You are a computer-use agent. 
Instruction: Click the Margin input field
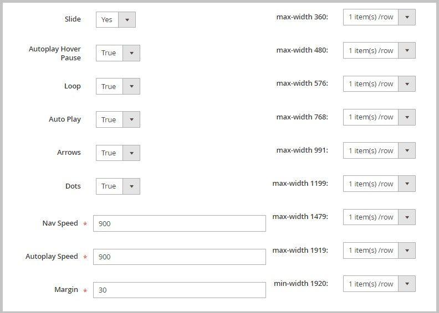[x=179, y=290]
